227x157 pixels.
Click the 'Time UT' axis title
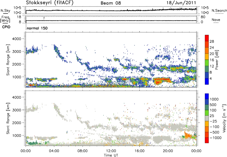click(111, 155)
